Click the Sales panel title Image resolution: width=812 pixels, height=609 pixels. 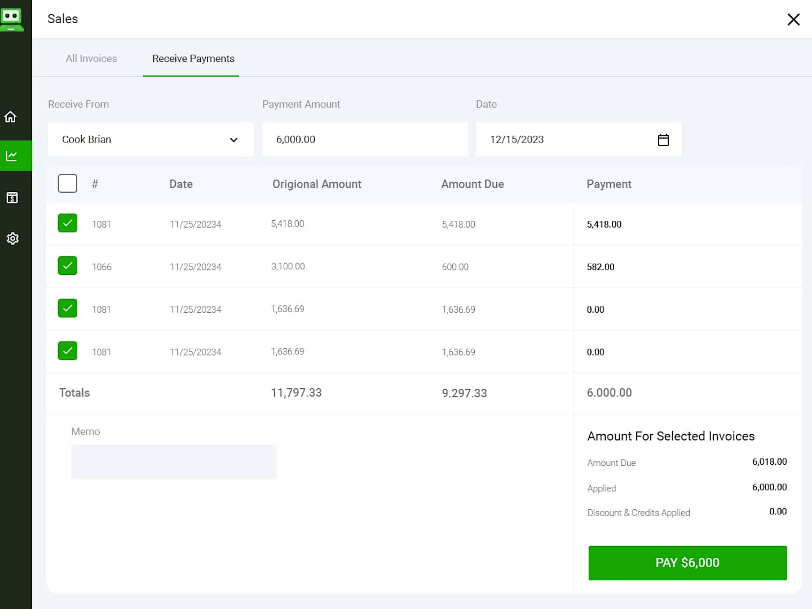coord(63,19)
